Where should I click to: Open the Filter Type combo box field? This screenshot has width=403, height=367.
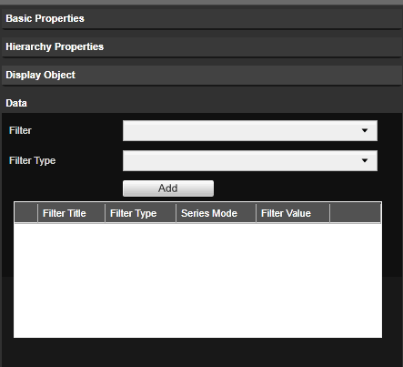coord(250,160)
